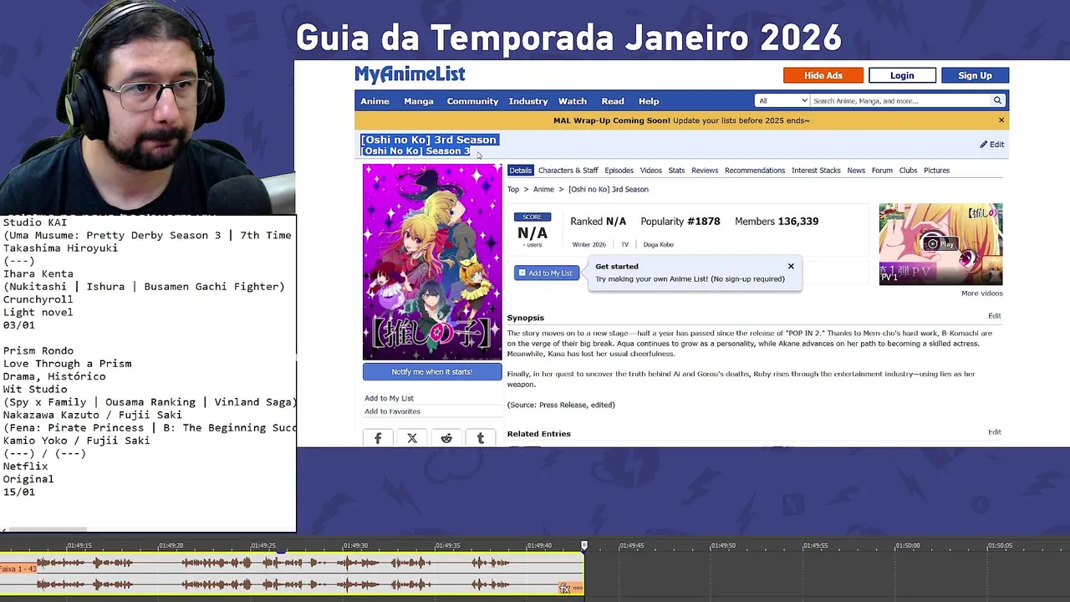Click the TV type link
The image size is (1070, 602).
pyautogui.click(x=624, y=245)
